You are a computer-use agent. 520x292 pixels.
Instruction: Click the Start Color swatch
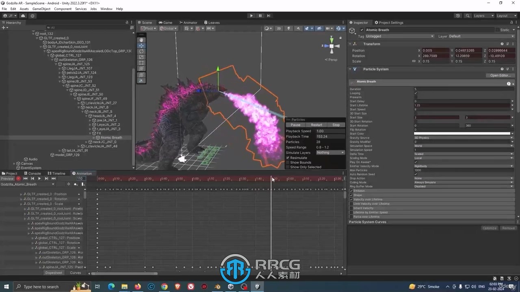[x=462, y=134]
